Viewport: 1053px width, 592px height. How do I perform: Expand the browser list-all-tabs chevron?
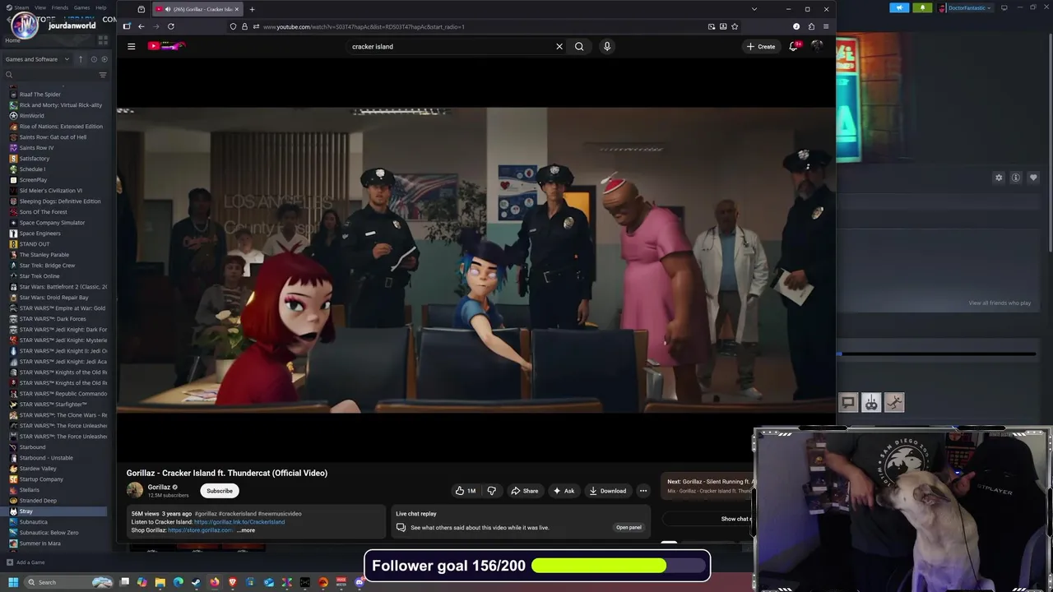coord(754,9)
